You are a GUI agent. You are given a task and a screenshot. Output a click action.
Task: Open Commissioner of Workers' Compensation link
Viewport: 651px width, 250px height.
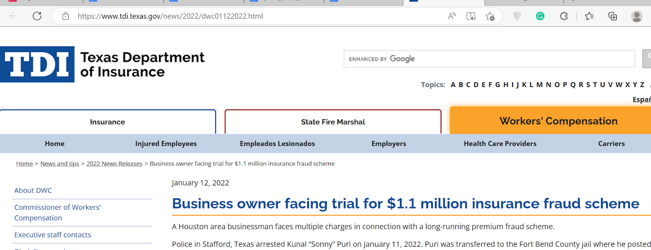pyautogui.click(x=57, y=213)
